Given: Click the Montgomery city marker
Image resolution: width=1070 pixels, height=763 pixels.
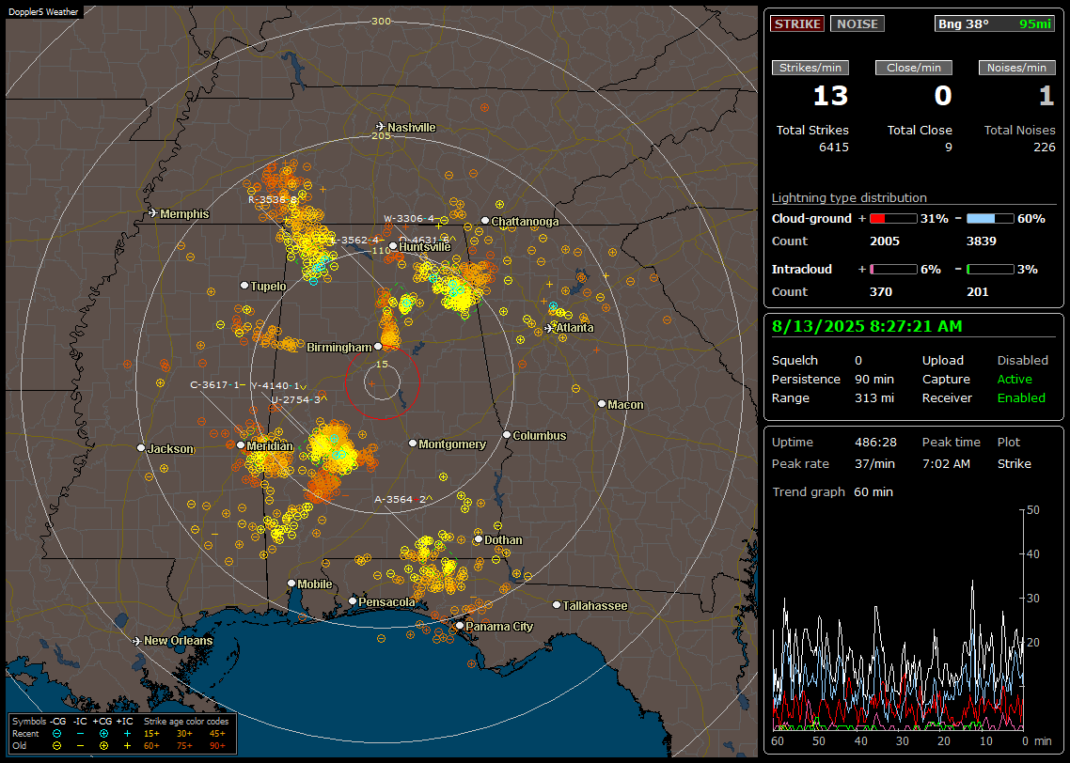Looking at the screenshot, I should [413, 444].
